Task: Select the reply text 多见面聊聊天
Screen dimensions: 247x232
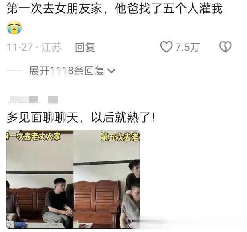Action: [x=43, y=117]
